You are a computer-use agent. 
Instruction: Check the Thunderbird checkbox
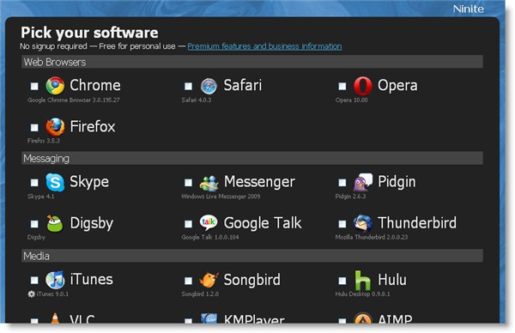coord(342,224)
